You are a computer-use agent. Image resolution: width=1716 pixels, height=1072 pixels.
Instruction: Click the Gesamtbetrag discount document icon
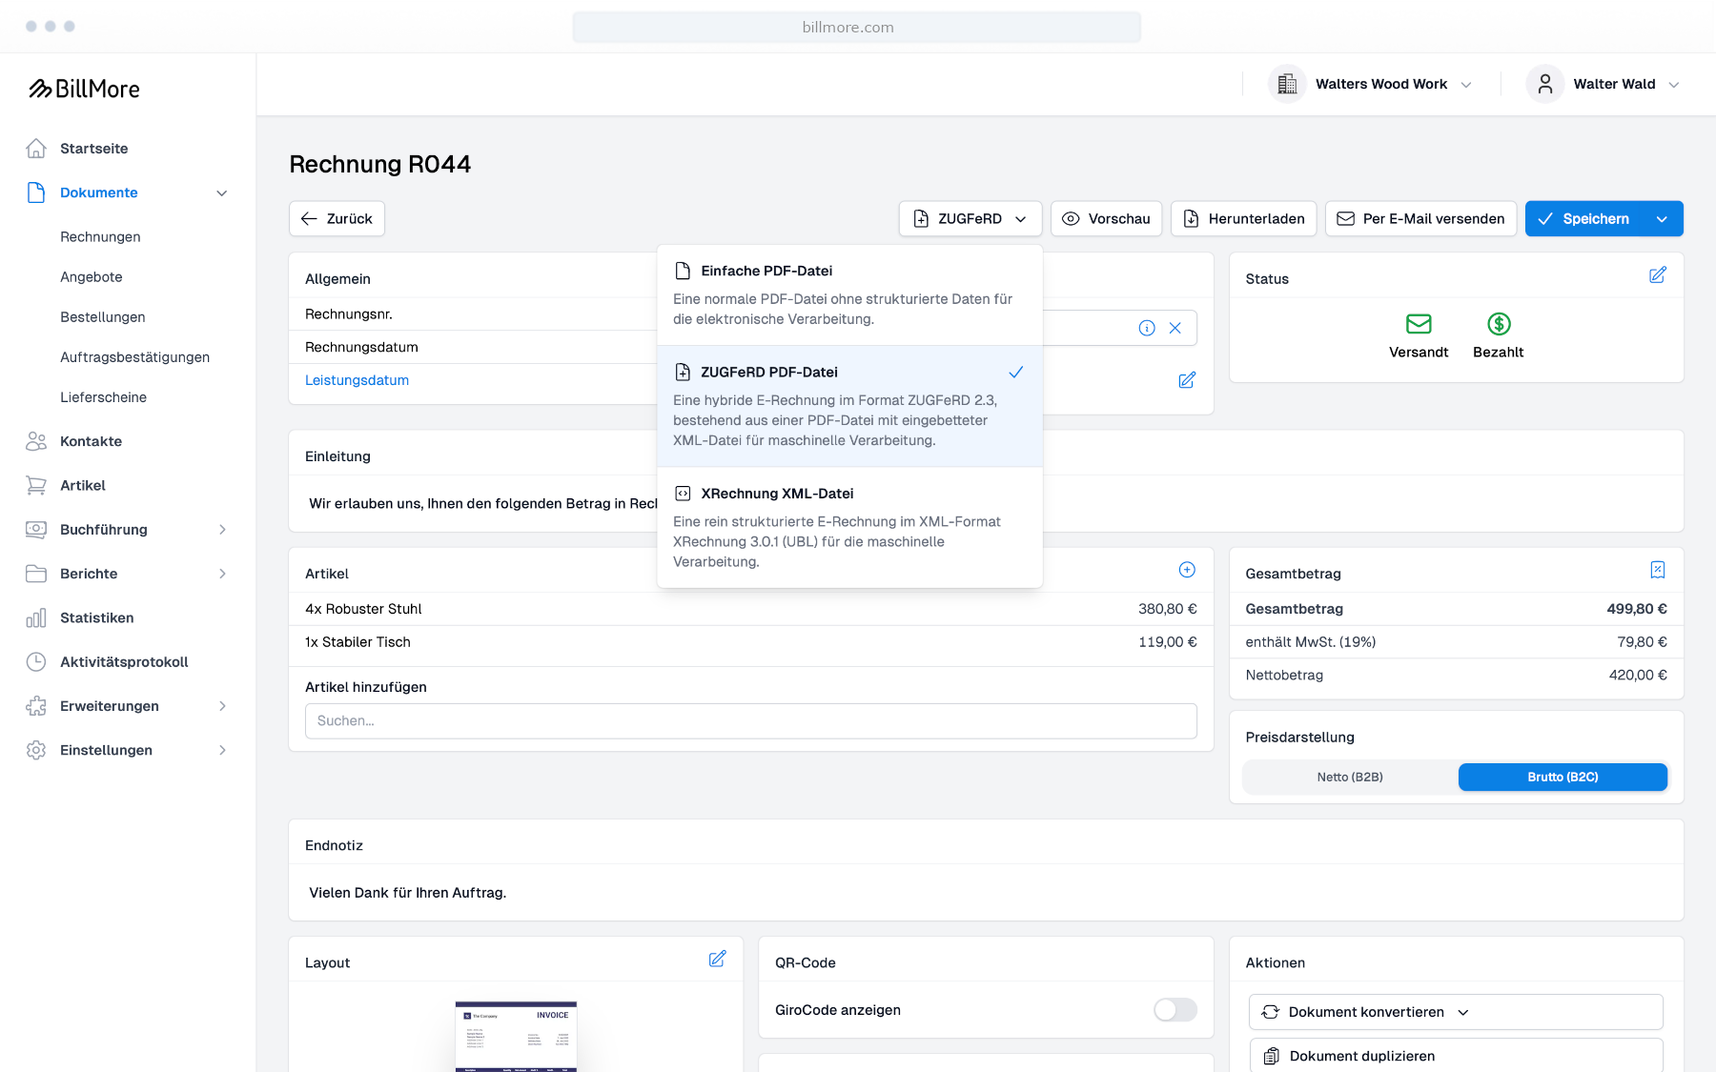(x=1658, y=570)
